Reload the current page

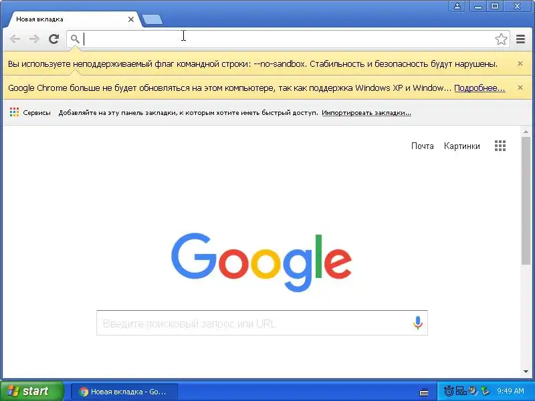(54, 39)
